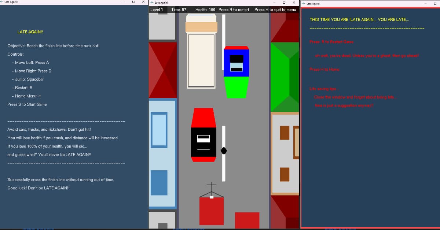Click the 'THIS TIME YOU ARE !LATE AGAIN' heading
Viewport: 440px width, 230px height.
click(x=359, y=20)
